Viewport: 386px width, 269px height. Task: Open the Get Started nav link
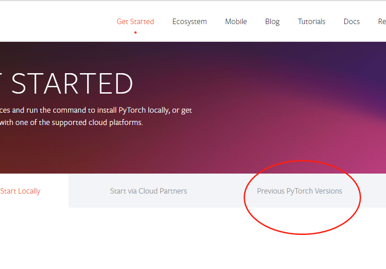pos(135,22)
